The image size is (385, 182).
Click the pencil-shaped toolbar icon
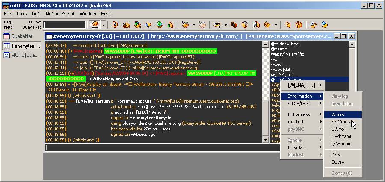click(216, 25)
